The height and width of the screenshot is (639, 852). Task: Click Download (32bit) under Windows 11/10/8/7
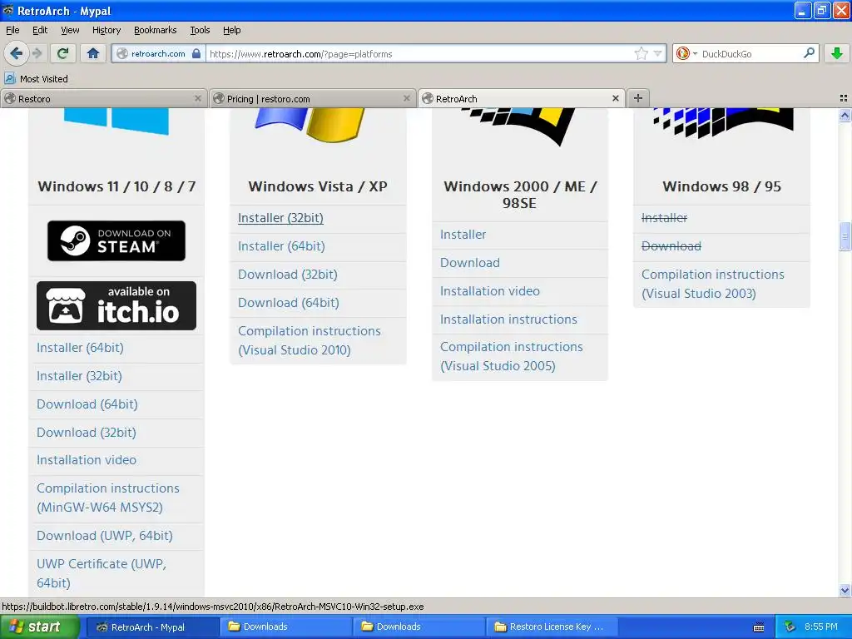[x=87, y=432]
